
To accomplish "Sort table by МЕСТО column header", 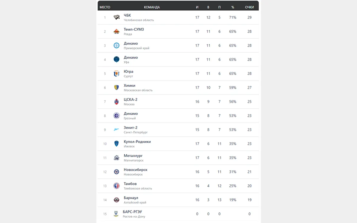I will pyautogui.click(x=105, y=7).
